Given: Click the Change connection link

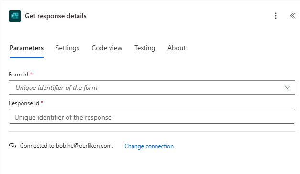Looking at the screenshot, I should pos(149,146).
